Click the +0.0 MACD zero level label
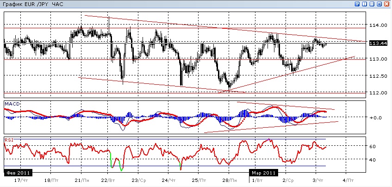The width and height of the screenshot is (392, 187). 375,117
